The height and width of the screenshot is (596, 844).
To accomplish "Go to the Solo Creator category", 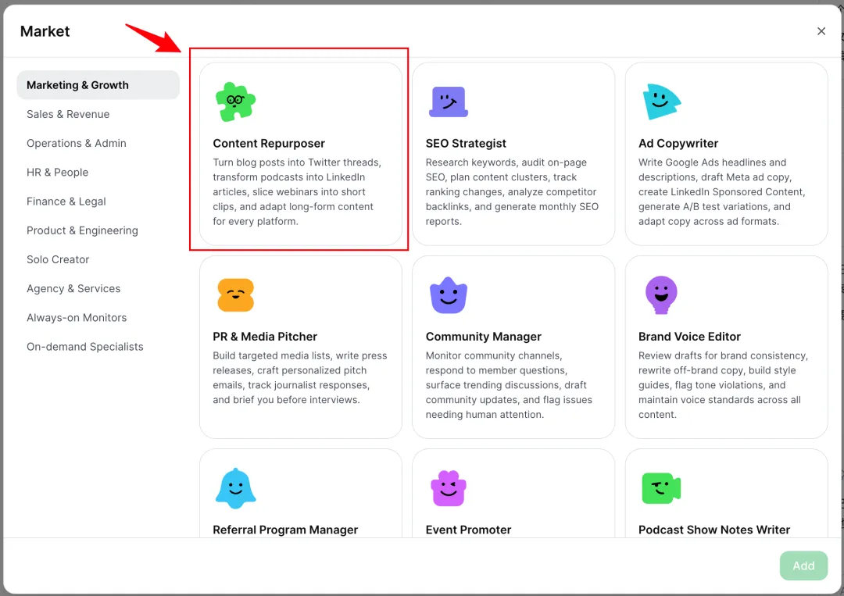I will tap(58, 259).
